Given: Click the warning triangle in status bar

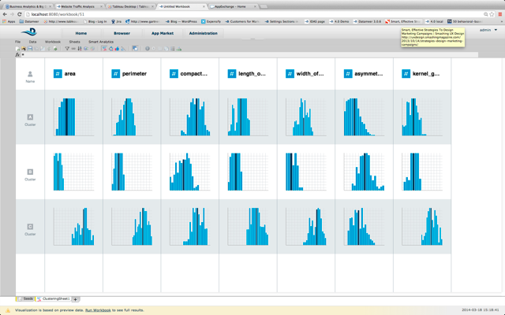Looking at the screenshot, I should (8, 310).
